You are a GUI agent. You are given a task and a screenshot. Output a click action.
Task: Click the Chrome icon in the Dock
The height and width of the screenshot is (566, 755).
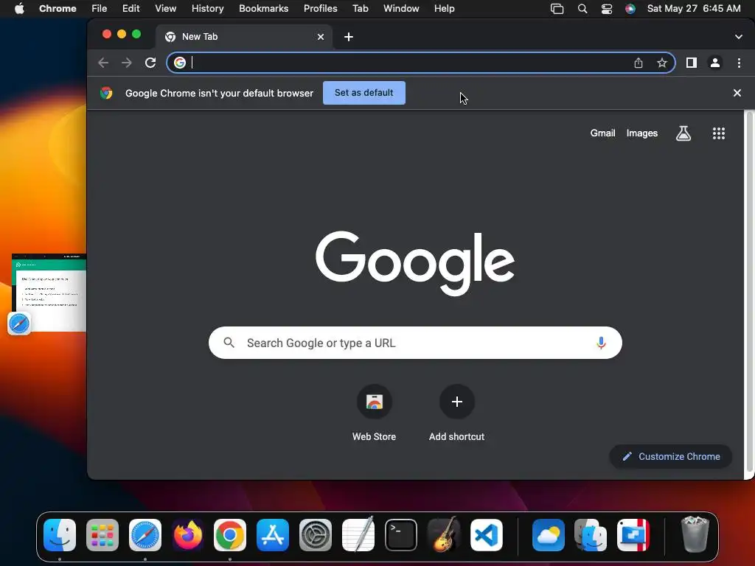coord(230,535)
